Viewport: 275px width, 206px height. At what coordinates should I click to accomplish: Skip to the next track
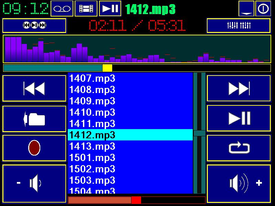pos(239,89)
